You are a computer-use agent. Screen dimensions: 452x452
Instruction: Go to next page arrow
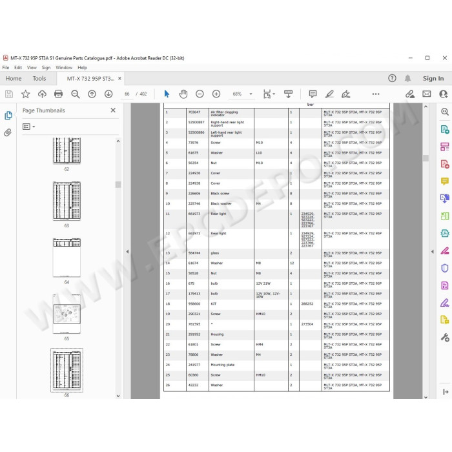[x=108, y=94]
